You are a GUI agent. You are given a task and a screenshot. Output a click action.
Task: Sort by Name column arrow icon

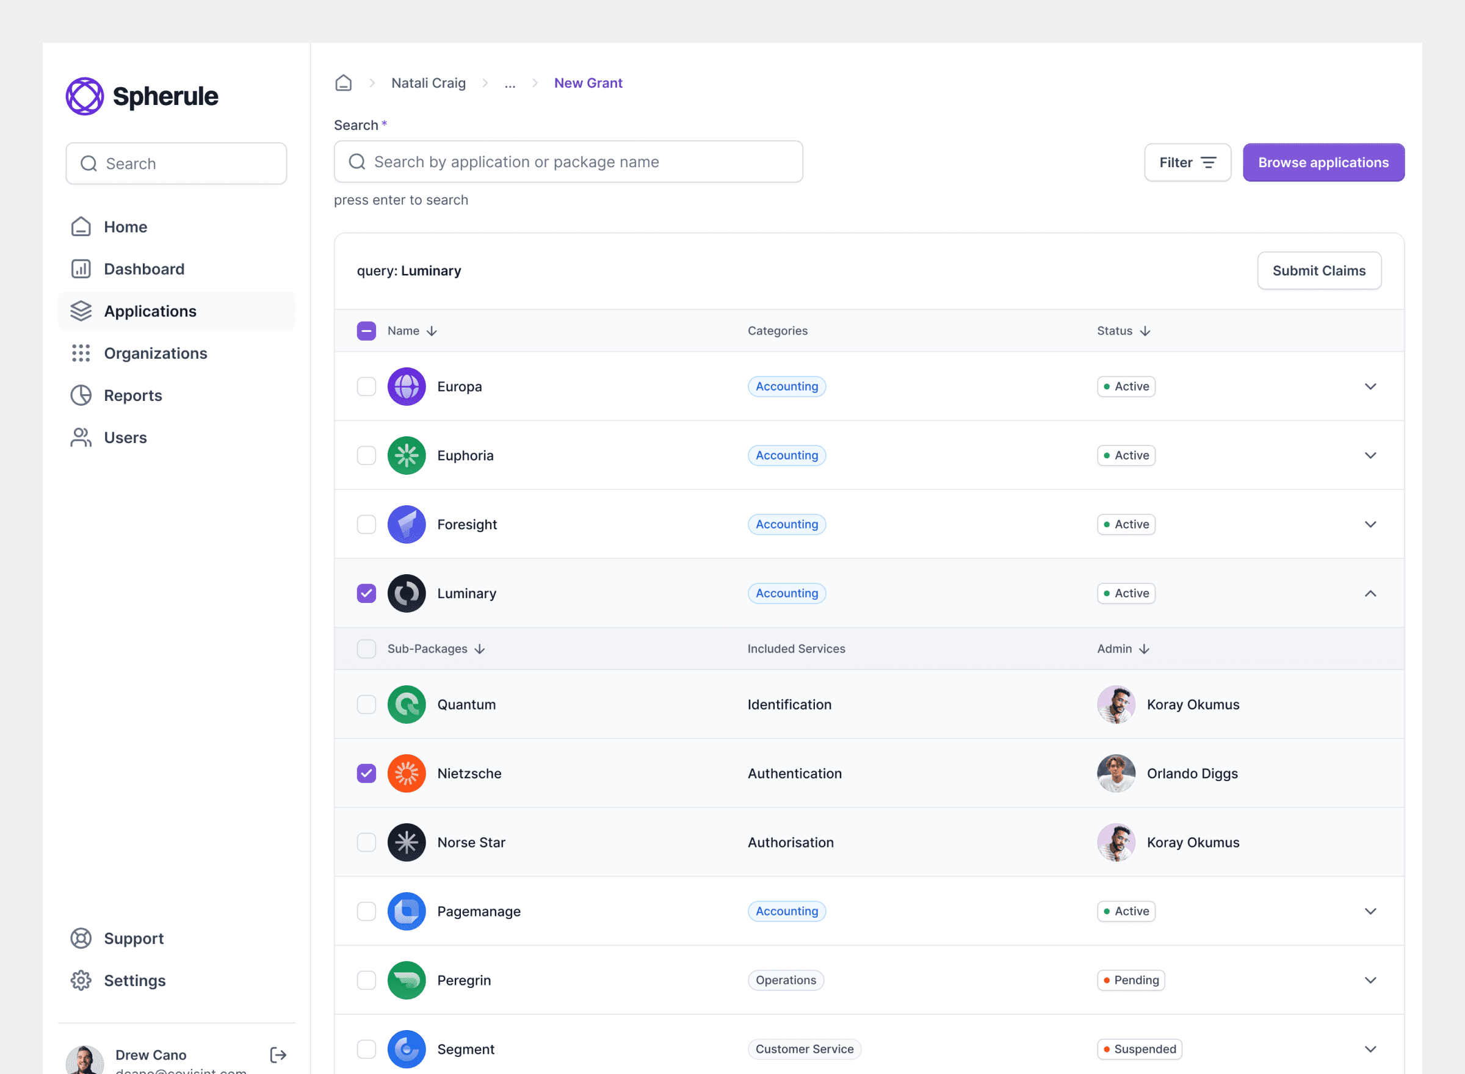pyautogui.click(x=432, y=331)
